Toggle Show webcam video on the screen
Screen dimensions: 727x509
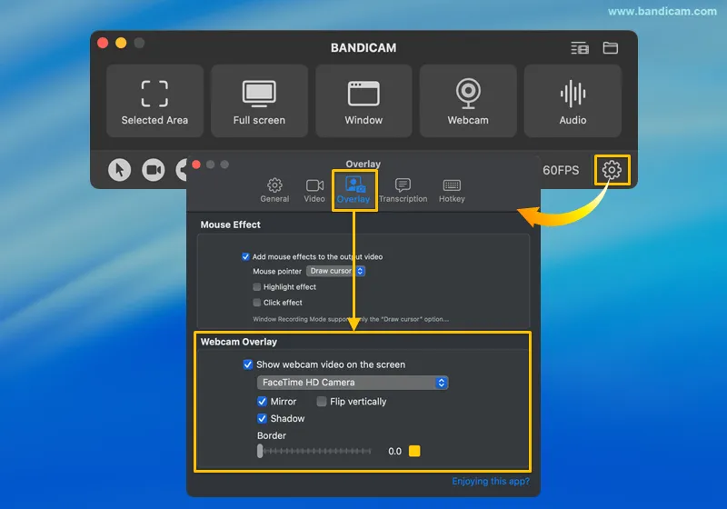(248, 364)
